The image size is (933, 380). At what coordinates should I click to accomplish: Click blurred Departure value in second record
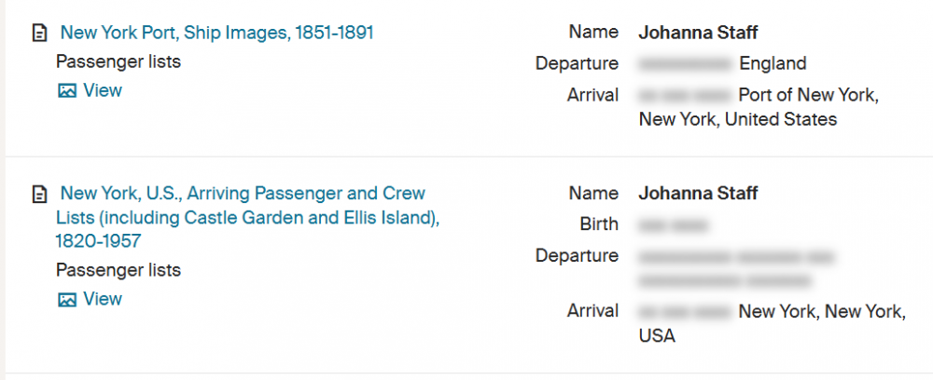click(736, 268)
